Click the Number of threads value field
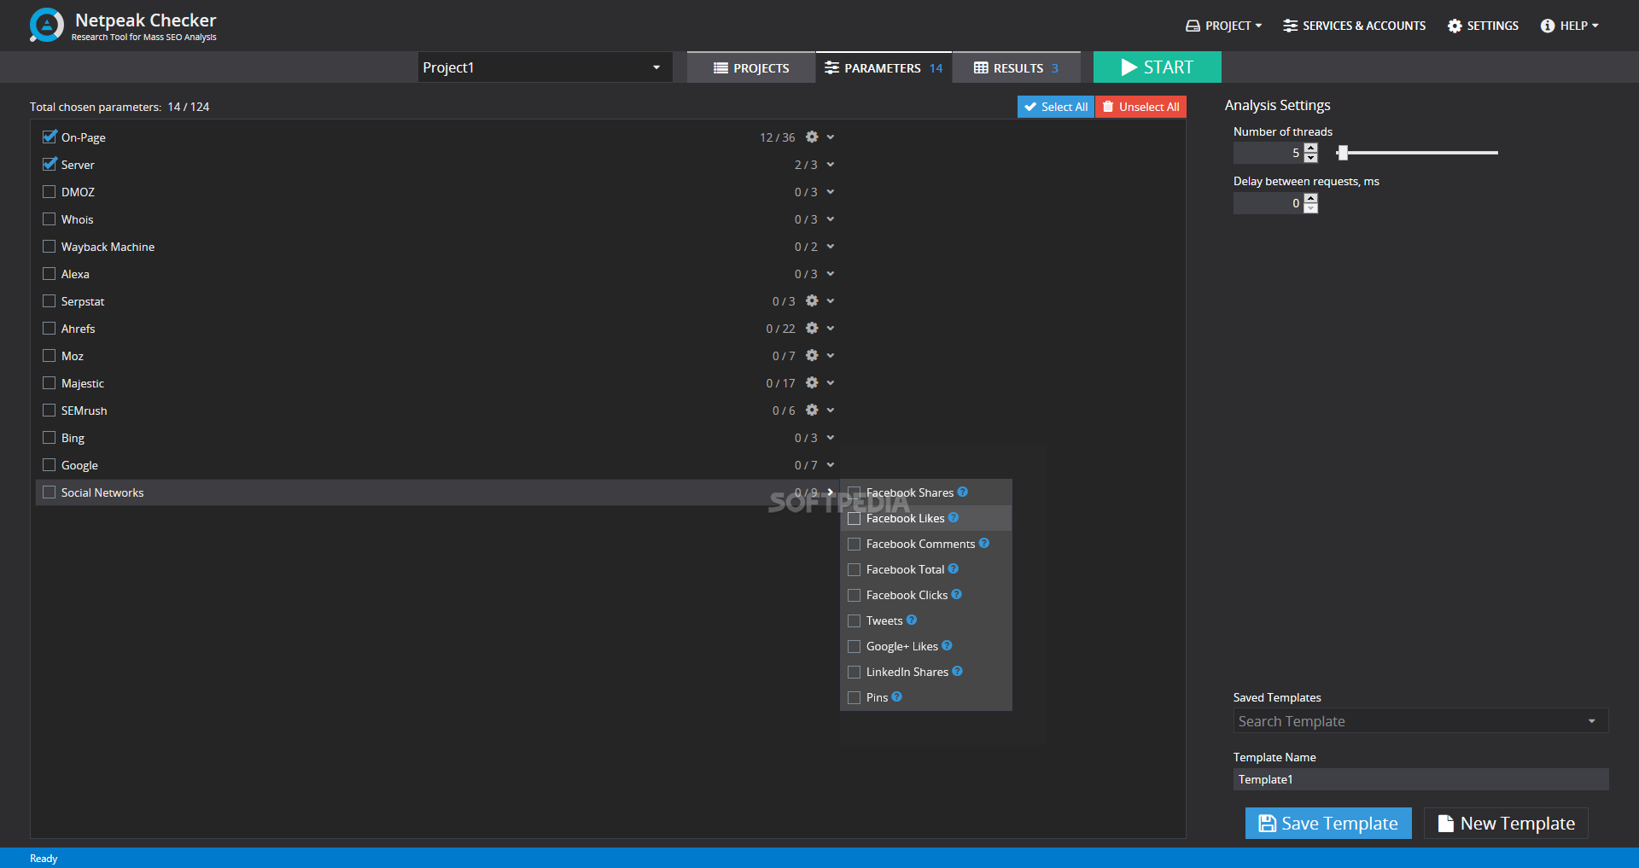The width and height of the screenshot is (1639, 868). click(1269, 153)
